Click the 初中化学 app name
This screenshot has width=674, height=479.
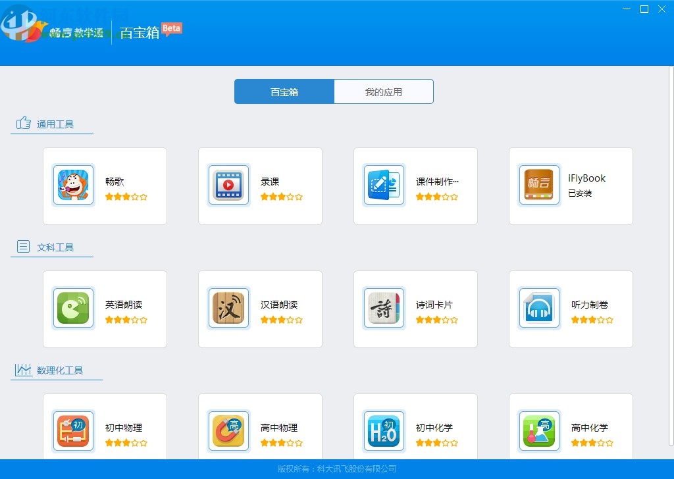[434, 428]
